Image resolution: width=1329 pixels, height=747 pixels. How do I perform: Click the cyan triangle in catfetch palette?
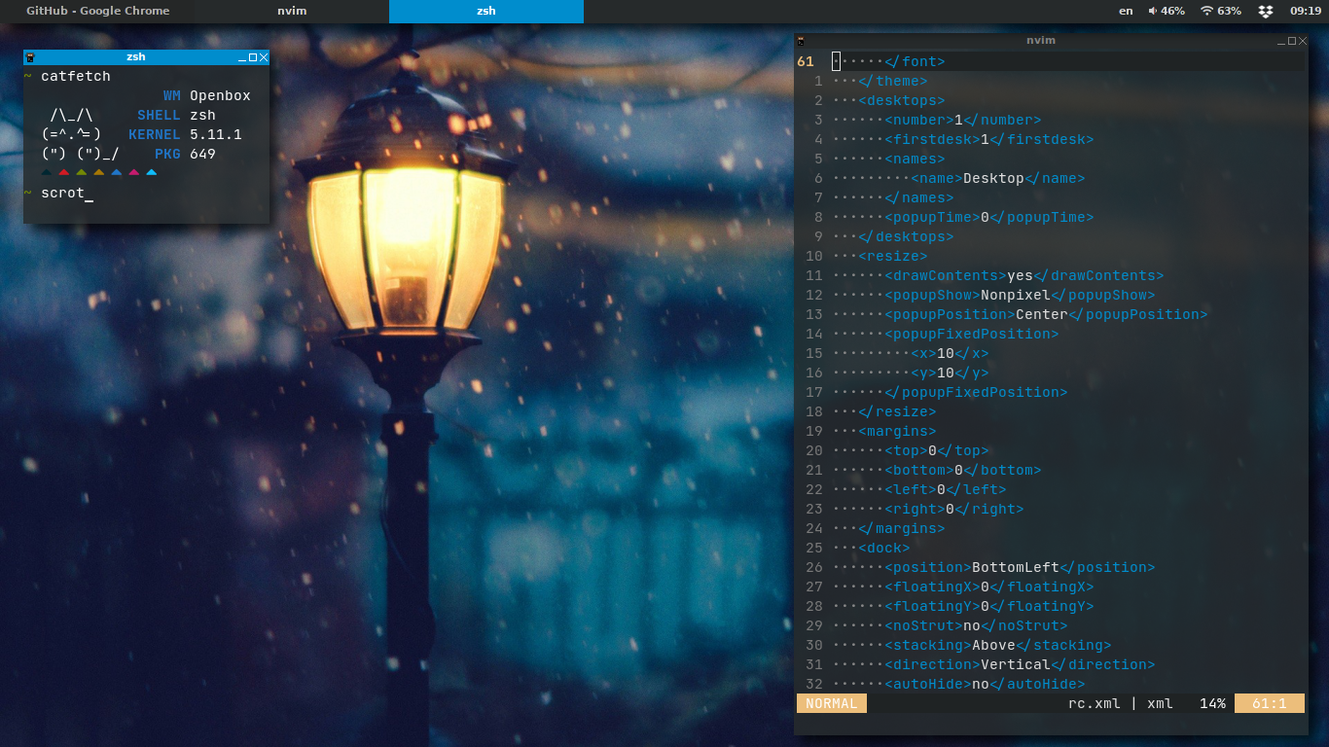click(x=151, y=173)
